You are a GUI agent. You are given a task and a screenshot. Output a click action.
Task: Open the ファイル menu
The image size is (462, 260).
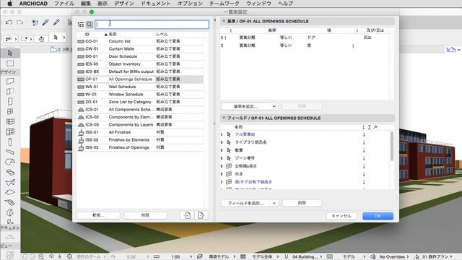tap(64, 4)
